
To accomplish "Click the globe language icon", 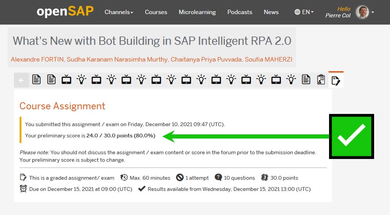I will 297,12.
